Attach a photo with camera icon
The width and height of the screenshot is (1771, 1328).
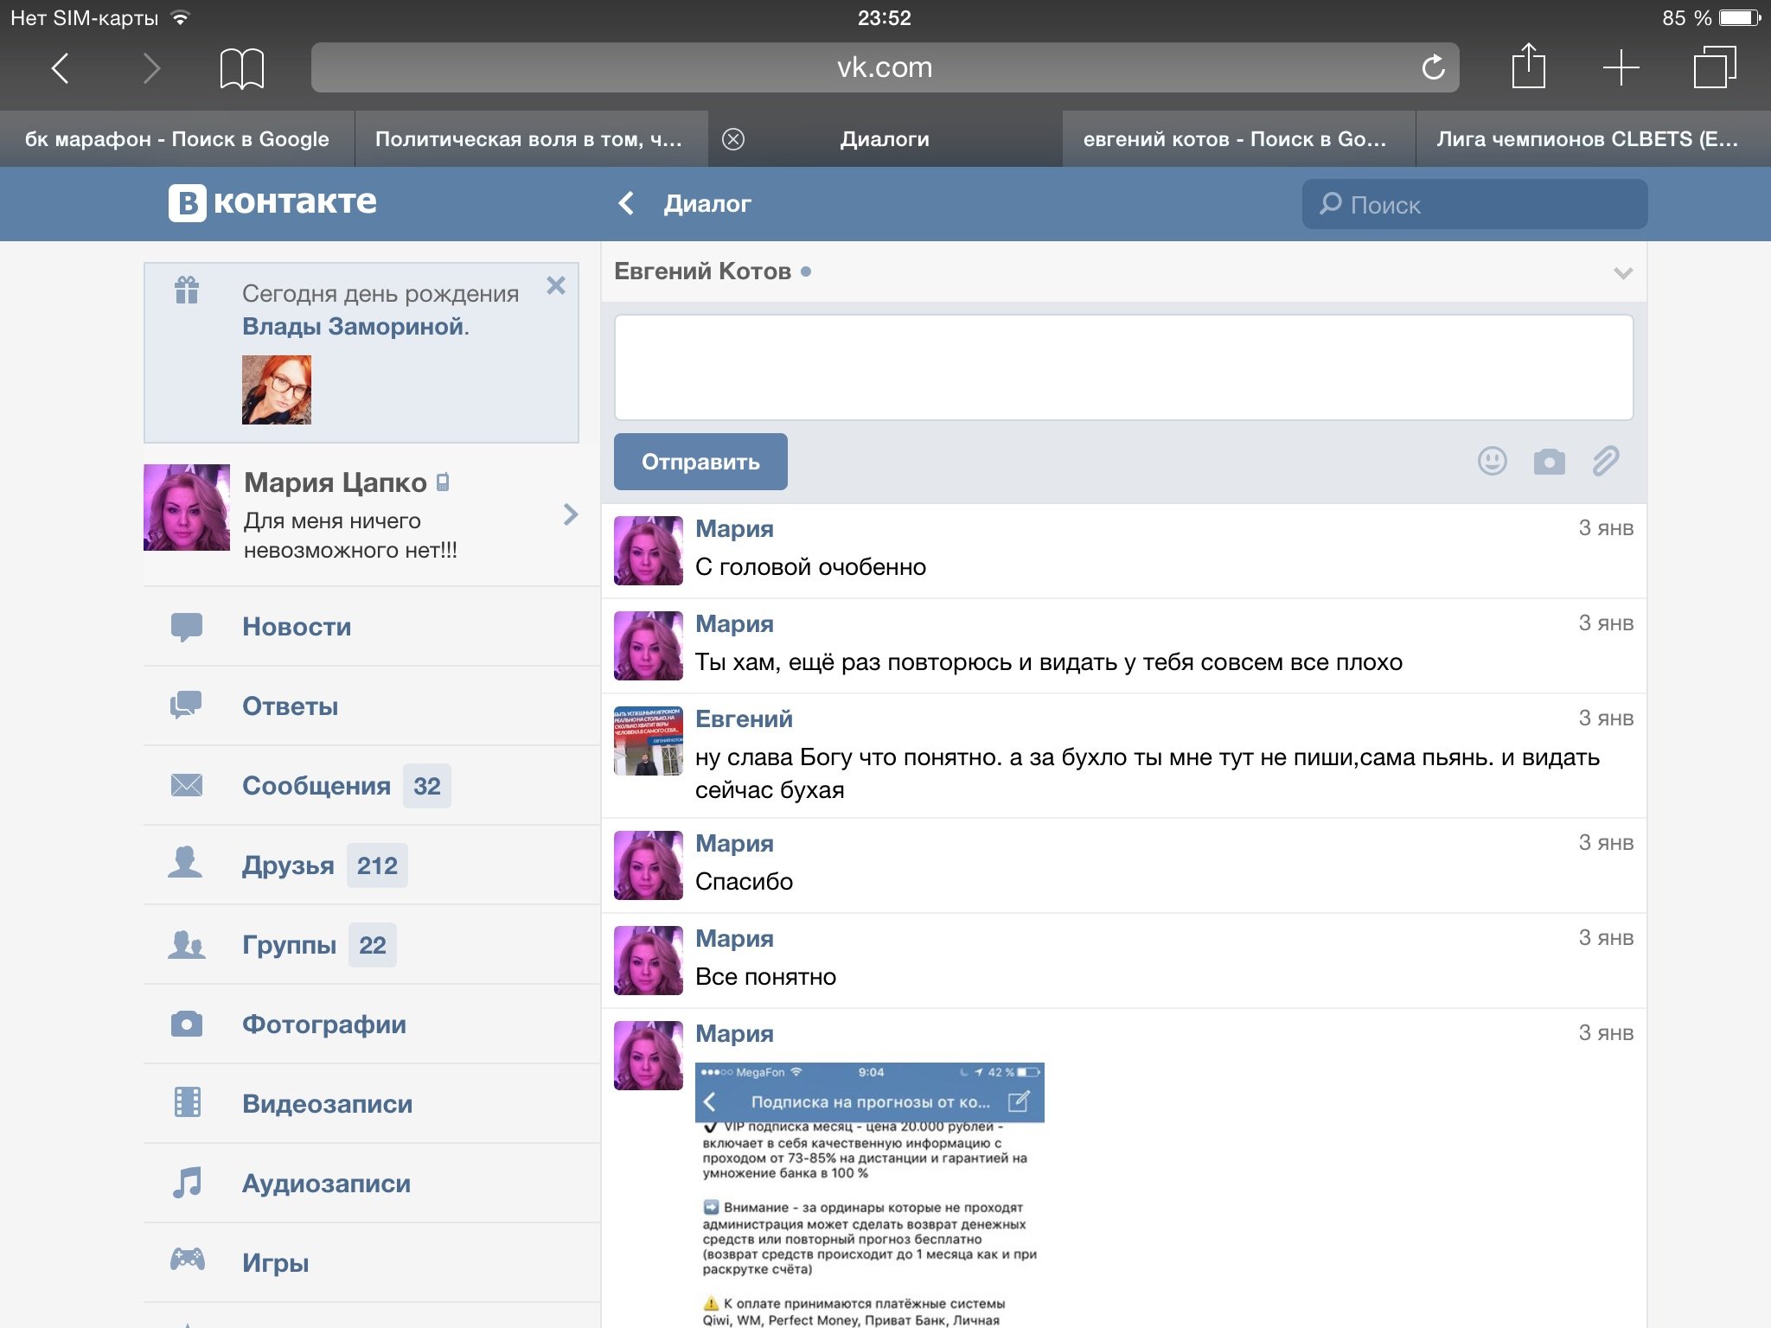pos(1549,462)
